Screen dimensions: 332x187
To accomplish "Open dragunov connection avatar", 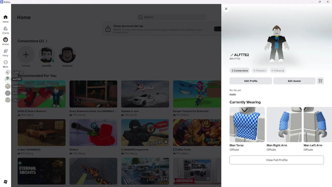I will 67,55.
